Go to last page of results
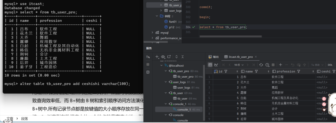Image resolution: width=336 pixels, height=123 pixels. click(254, 65)
